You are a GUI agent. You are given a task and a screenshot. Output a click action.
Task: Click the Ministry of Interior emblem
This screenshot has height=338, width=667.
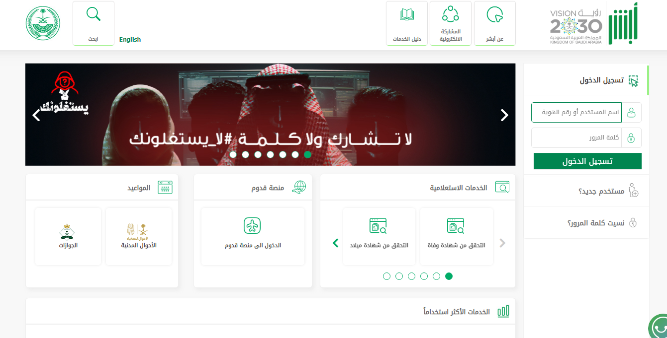[43, 23]
